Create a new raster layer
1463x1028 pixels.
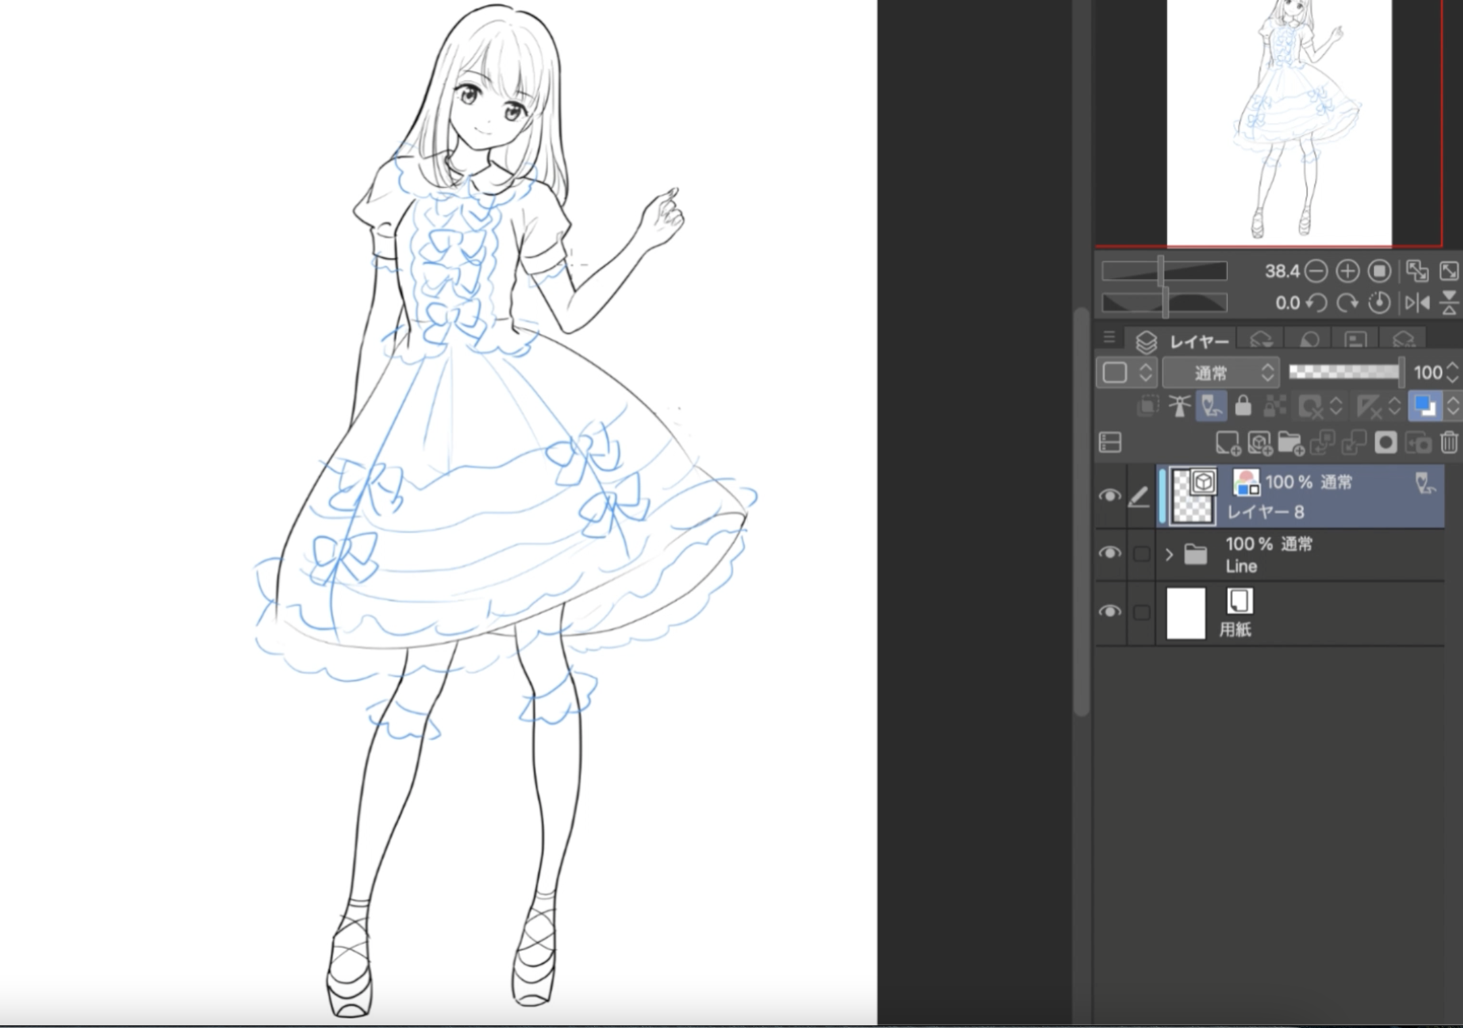click(x=1227, y=443)
